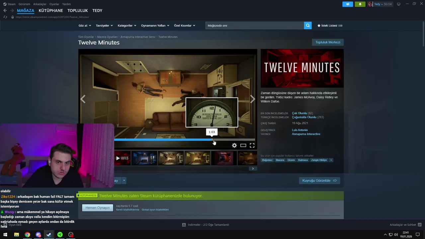Select the red-tinted screenshot thumbnail

[223, 158]
